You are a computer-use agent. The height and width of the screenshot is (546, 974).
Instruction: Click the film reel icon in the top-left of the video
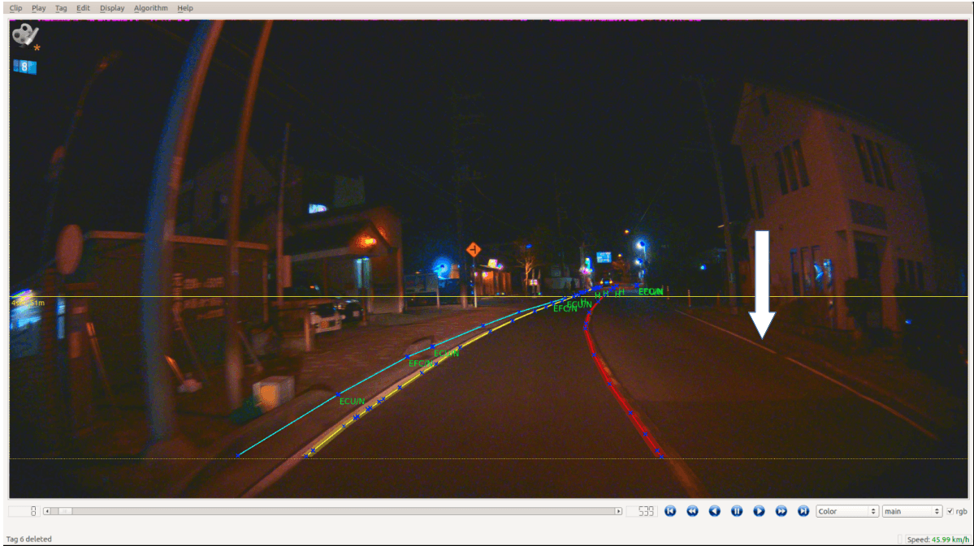point(25,35)
